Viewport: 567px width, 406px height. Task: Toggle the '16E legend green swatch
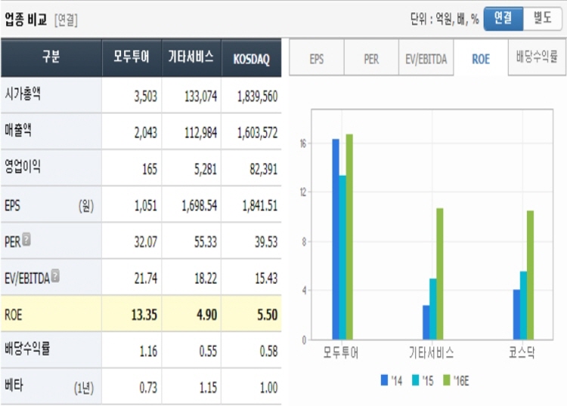(x=447, y=380)
